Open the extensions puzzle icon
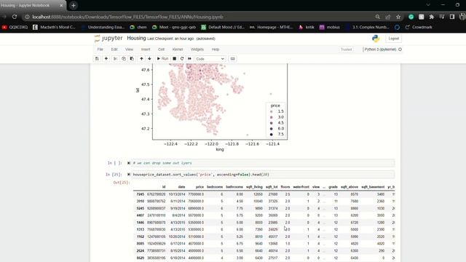The width and height of the screenshot is (466, 262). tap(432, 17)
